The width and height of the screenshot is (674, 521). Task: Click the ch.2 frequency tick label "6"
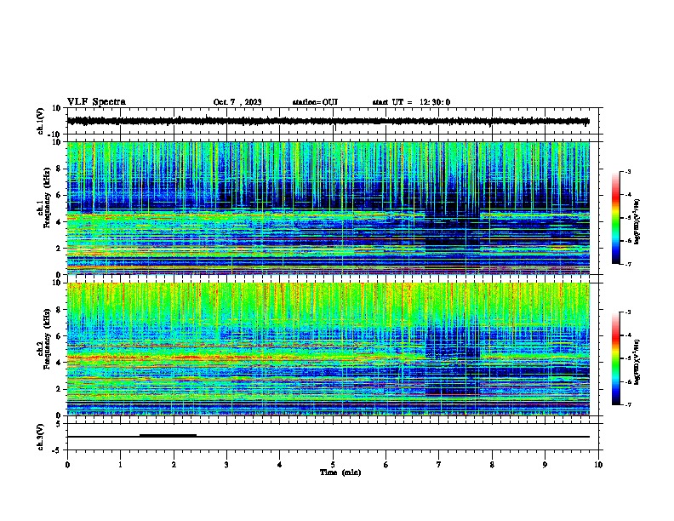(59, 335)
